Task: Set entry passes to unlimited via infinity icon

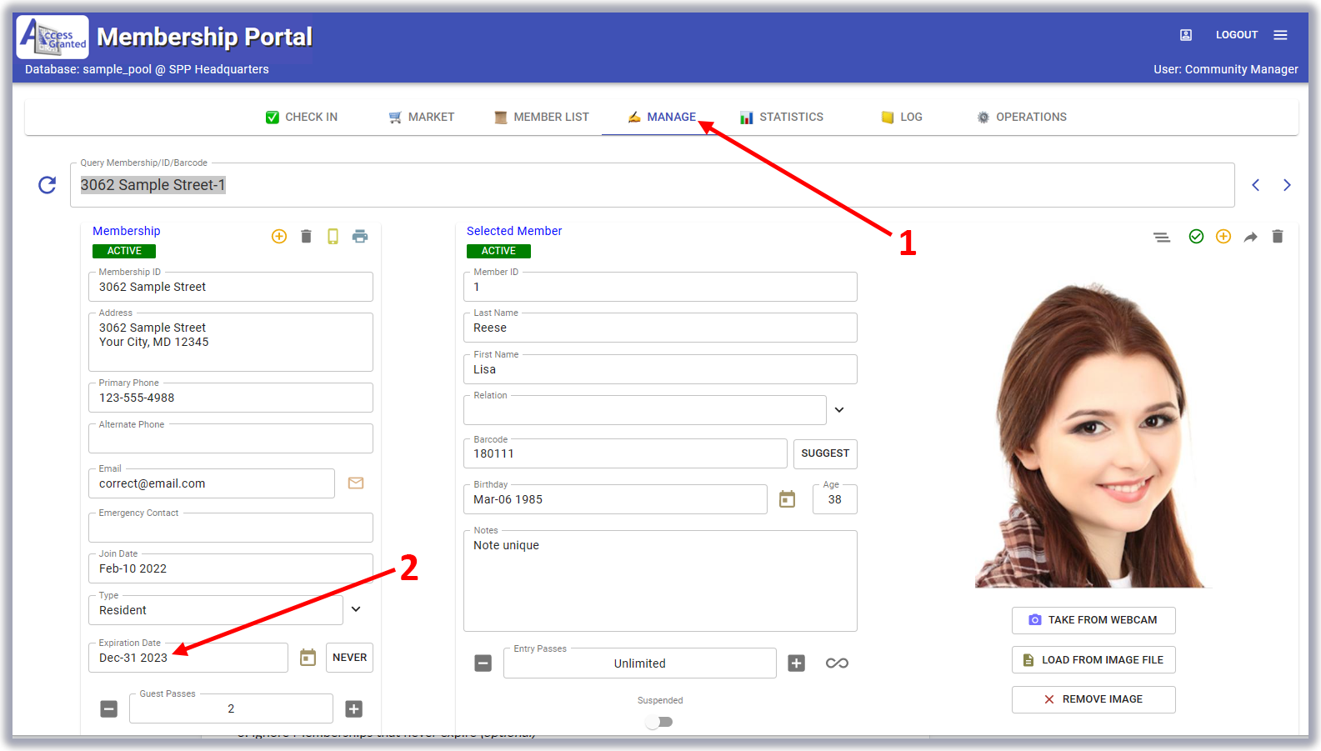Action: click(837, 663)
